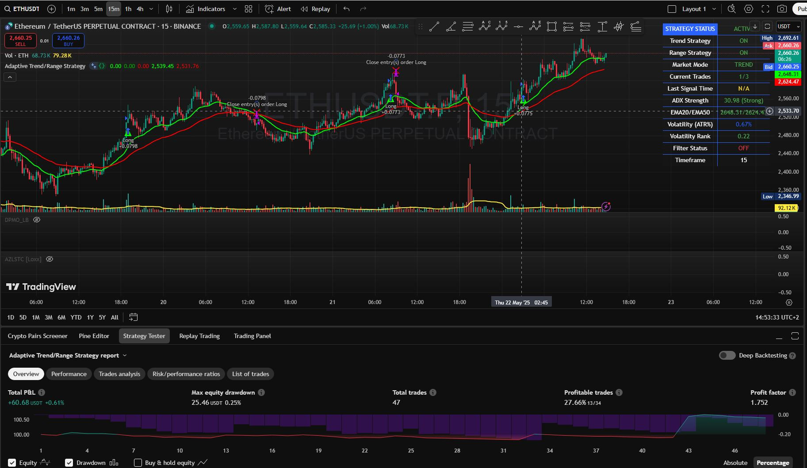
Task: Select the Rectangle drawing tool
Action: pos(551,27)
